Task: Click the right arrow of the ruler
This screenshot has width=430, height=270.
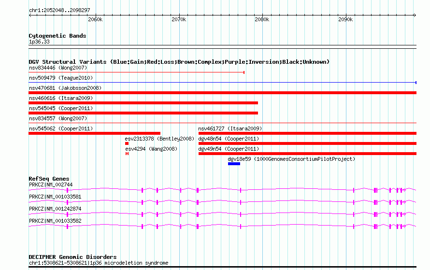Action: 415,15
